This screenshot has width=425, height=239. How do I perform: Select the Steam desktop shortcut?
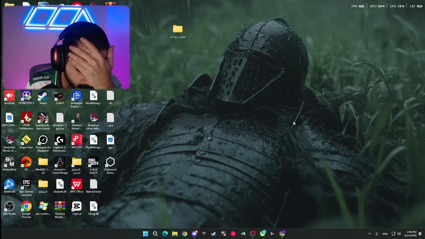pos(43,98)
